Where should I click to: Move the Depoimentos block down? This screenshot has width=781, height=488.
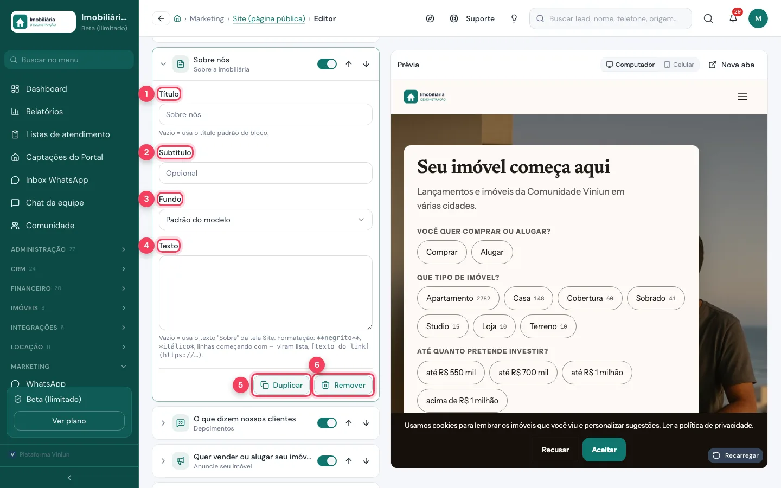point(366,423)
